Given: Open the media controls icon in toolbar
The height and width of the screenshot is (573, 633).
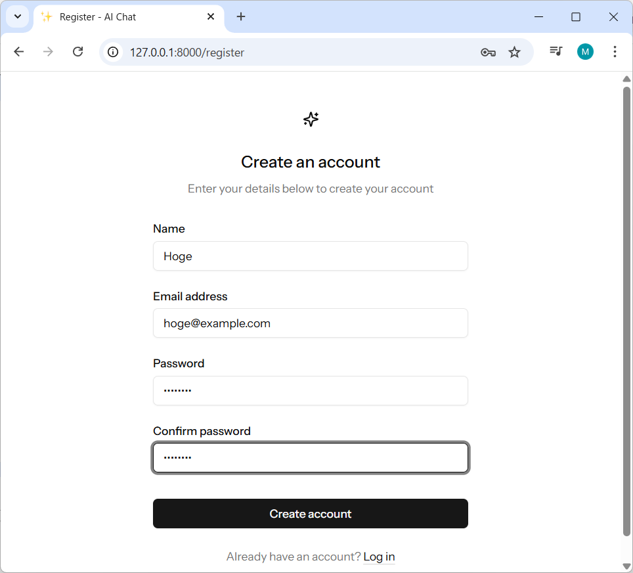Looking at the screenshot, I should (556, 51).
